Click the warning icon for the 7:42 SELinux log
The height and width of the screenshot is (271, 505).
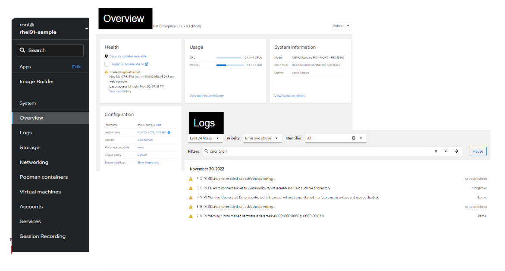pos(191,179)
